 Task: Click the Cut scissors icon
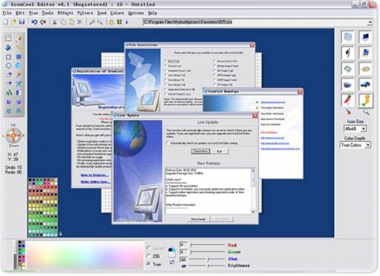coord(54,22)
